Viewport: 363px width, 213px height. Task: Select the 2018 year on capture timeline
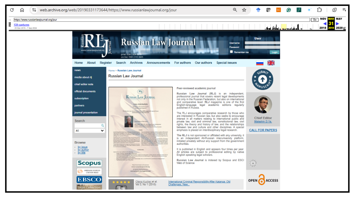(x=323, y=28)
